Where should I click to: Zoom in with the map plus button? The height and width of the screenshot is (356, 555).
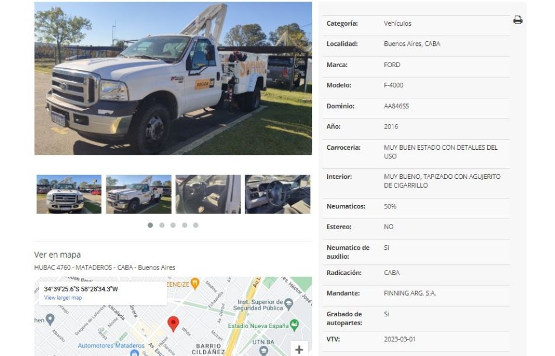tap(299, 349)
